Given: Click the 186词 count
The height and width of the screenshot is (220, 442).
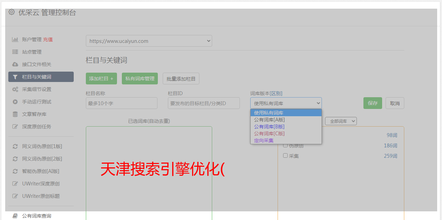Looking at the screenshot, I should click(x=390, y=146).
